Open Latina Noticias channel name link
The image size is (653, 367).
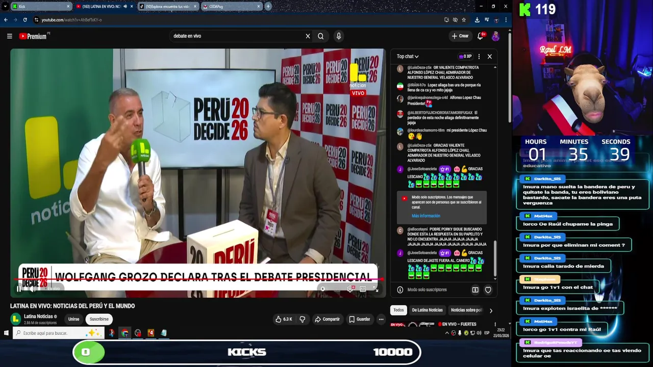pos(38,317)
